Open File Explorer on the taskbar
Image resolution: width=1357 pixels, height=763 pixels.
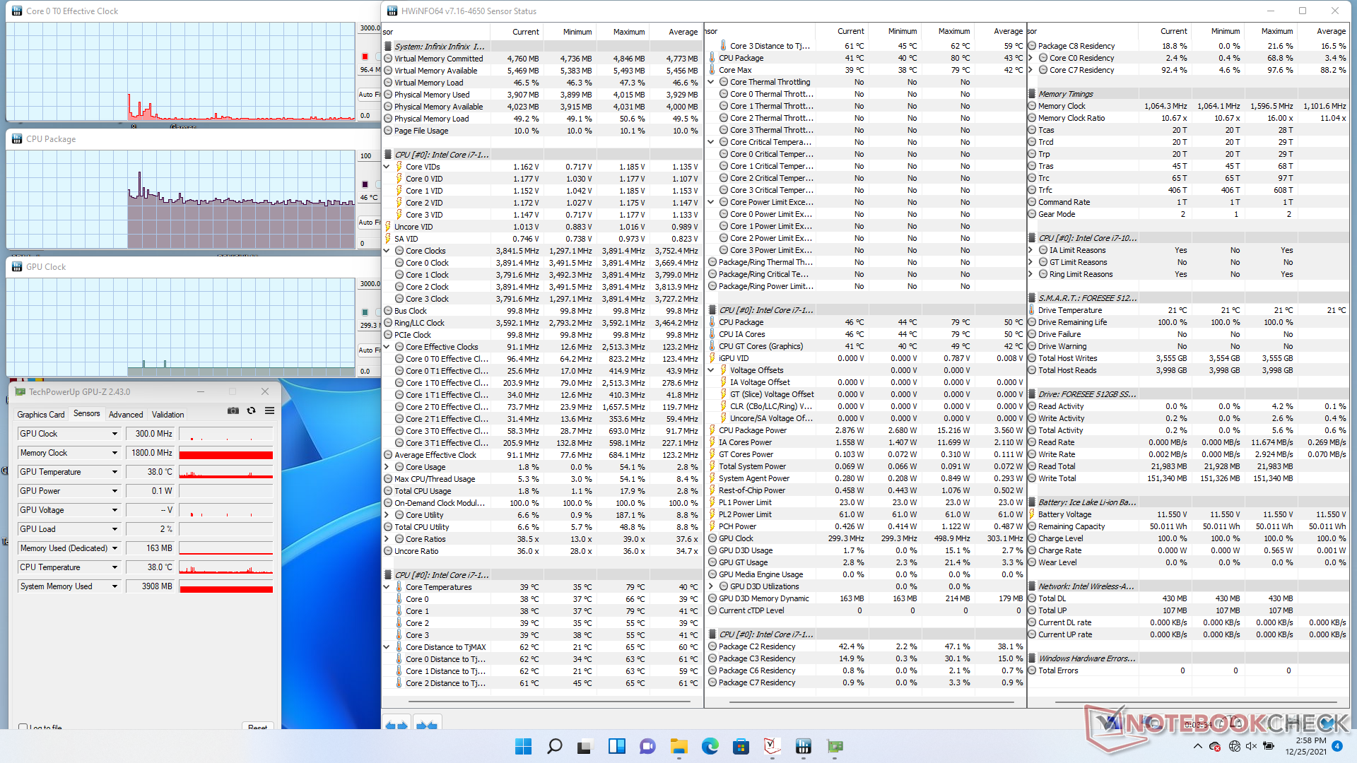pos(679,746)
